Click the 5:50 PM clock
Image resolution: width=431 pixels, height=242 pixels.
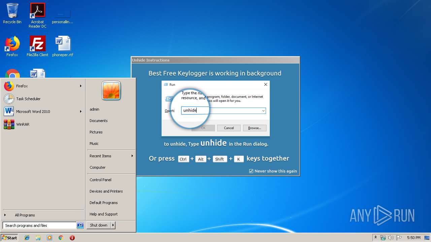click(413, 238)
